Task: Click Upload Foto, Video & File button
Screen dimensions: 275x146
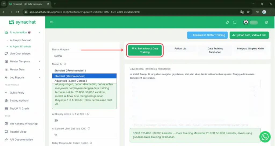Action: (249, 35)
